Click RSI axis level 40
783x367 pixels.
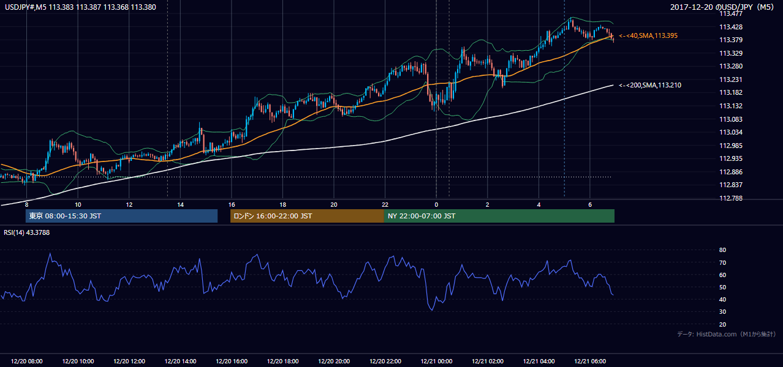(x=723, y=299)
